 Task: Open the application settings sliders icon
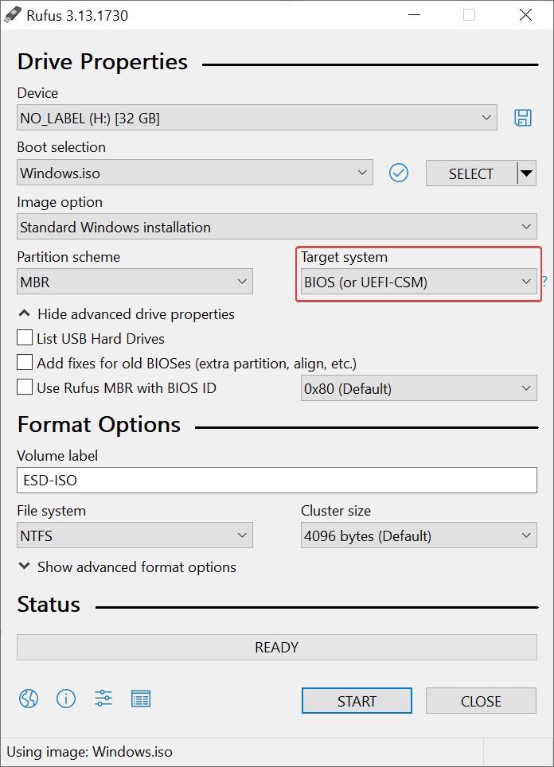[103, 698]
